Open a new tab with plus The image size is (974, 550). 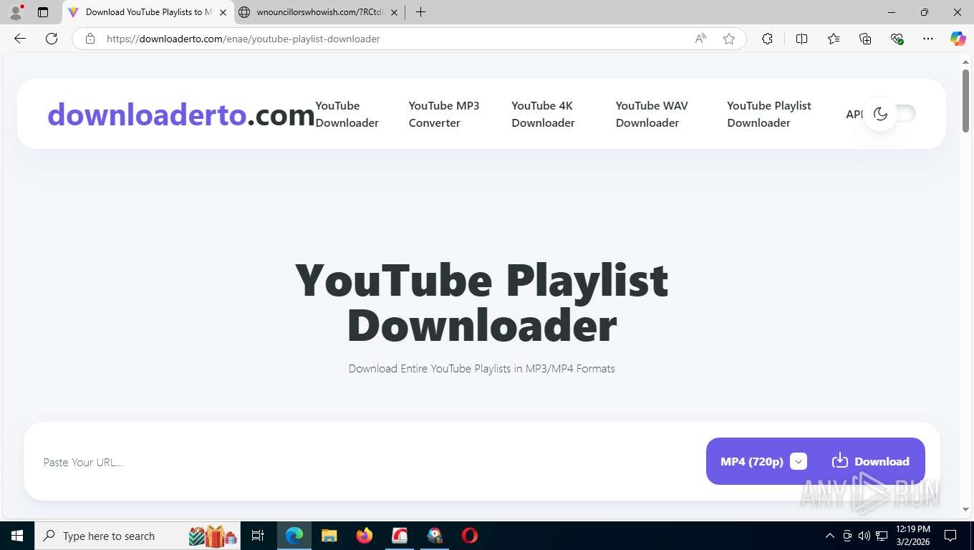420,12
